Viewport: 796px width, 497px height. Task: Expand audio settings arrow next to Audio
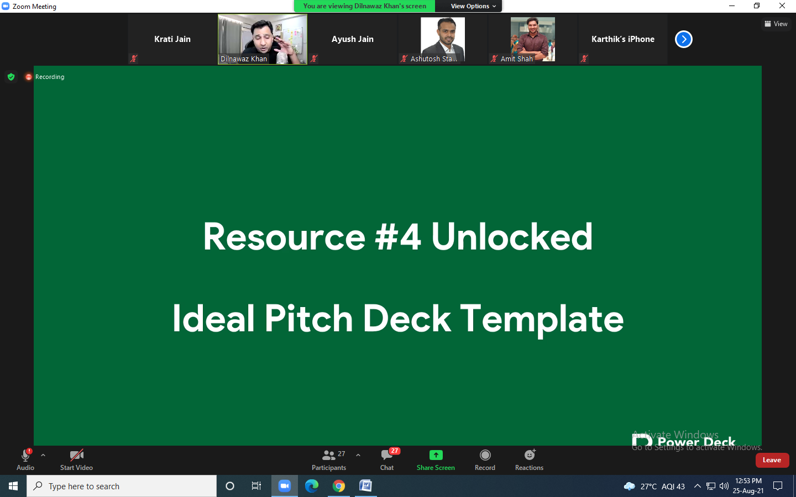click(x=43, y=456)
